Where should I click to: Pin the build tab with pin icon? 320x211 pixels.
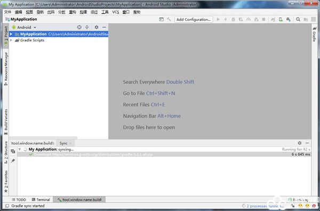point(13,161)
